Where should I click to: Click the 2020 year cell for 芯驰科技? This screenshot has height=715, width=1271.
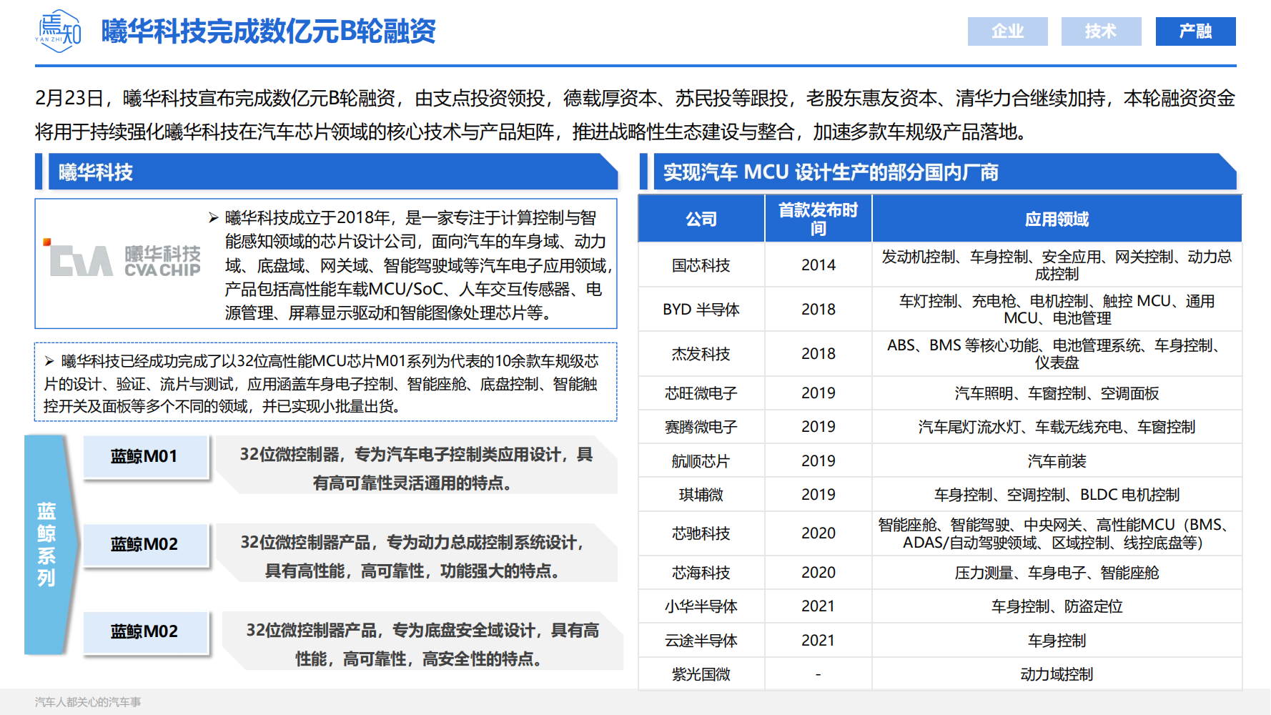819,533
